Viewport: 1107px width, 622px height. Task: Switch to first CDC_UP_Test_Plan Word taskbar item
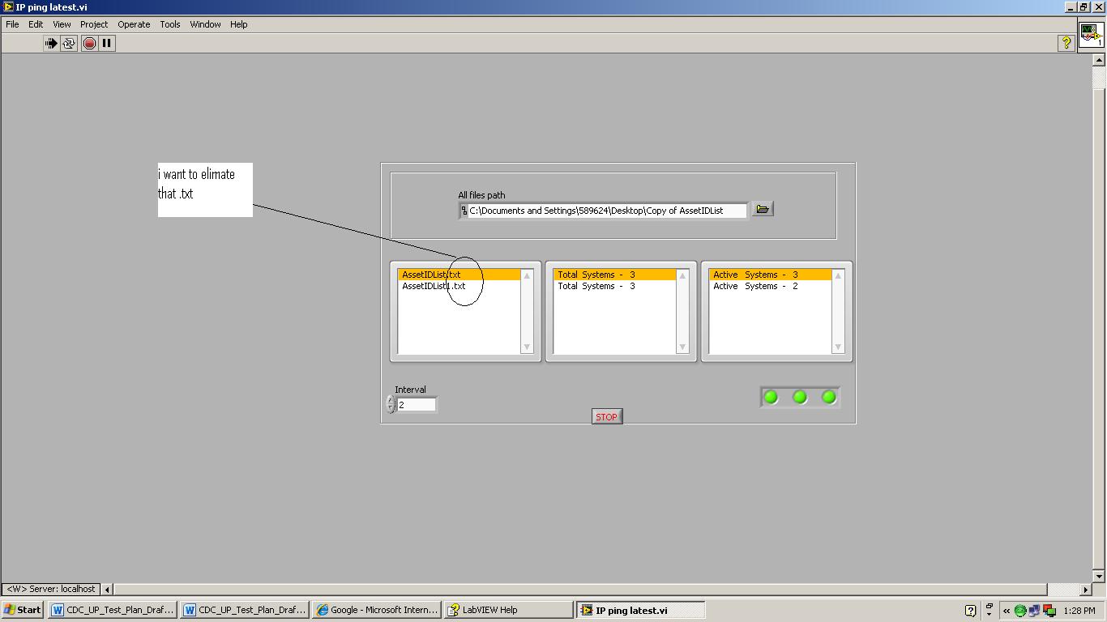113,610
